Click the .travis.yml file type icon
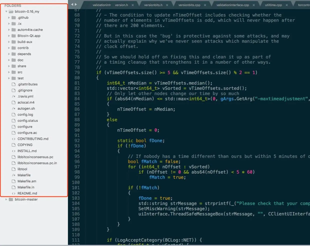Image resolution: width=310 pixels, height=246 pixels. 13,96
